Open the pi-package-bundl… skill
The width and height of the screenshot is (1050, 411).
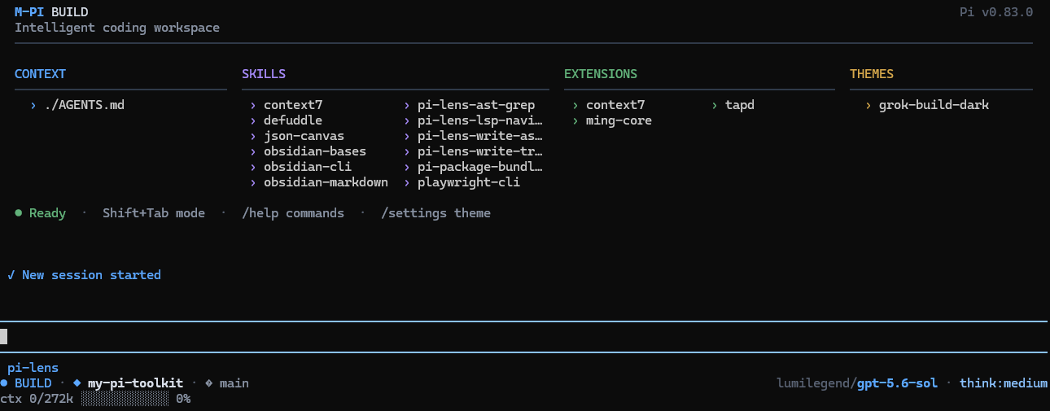pos(480,167)
